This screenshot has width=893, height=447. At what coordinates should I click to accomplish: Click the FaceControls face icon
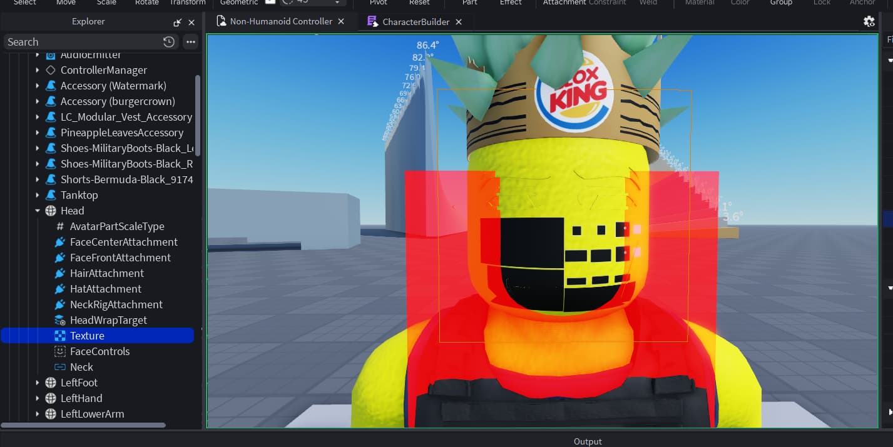(x=60, y=351)
